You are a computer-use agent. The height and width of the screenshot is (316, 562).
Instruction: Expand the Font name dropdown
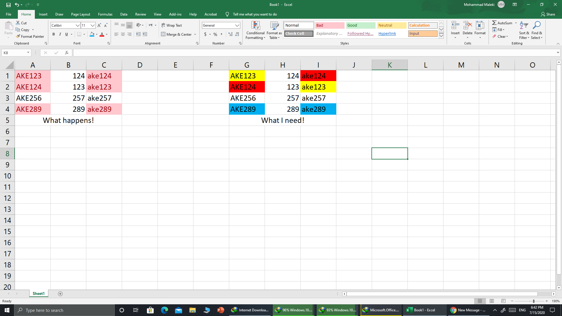click(x=78, y=25)
